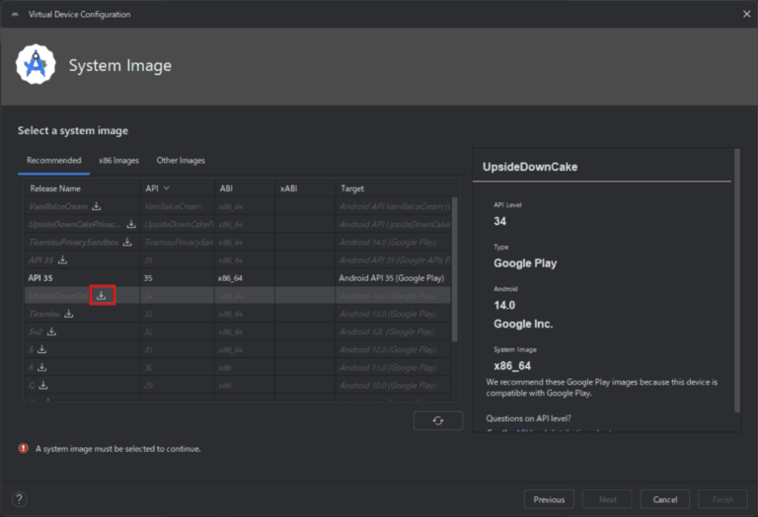Click the download icon in the highlighted UpsideDownCake row

point(102,295)
